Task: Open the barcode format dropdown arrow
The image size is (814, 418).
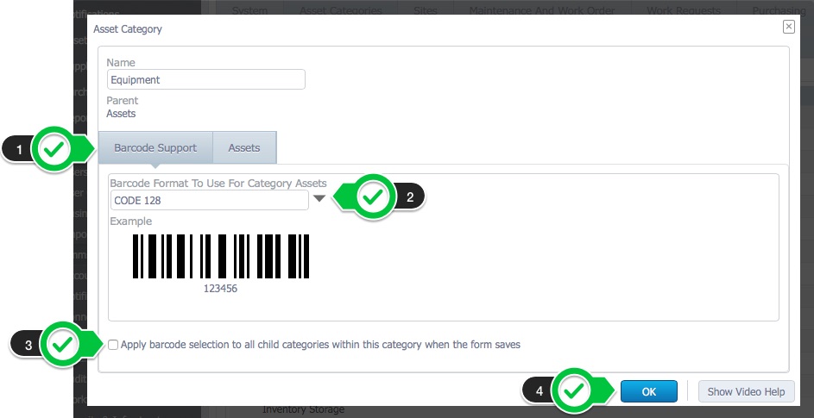Action: [x=319, y=198]
